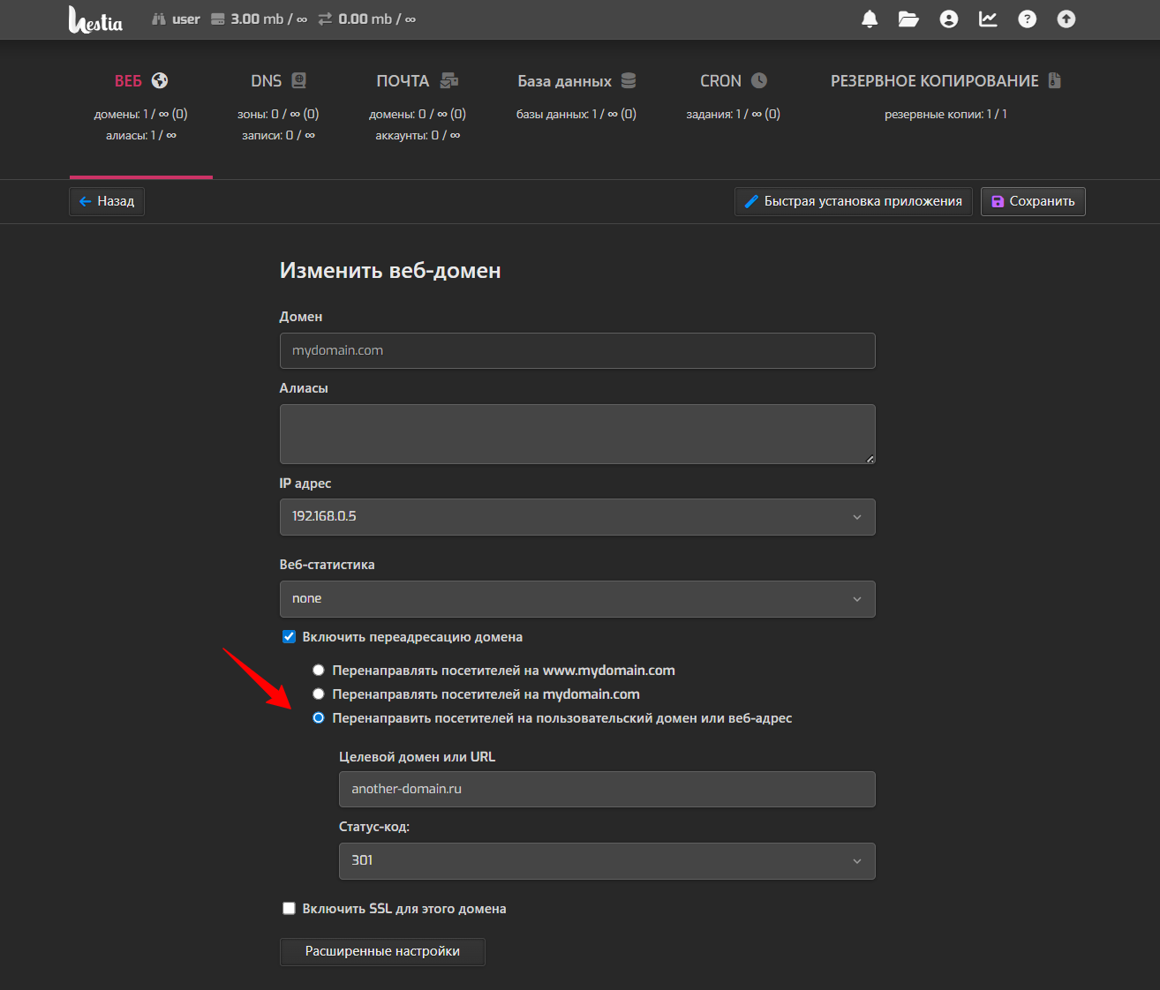Click the floppy disk save icon
The height and width of the screenshot is (990, 1160).
pyautogui.click(x=998, y=201)
